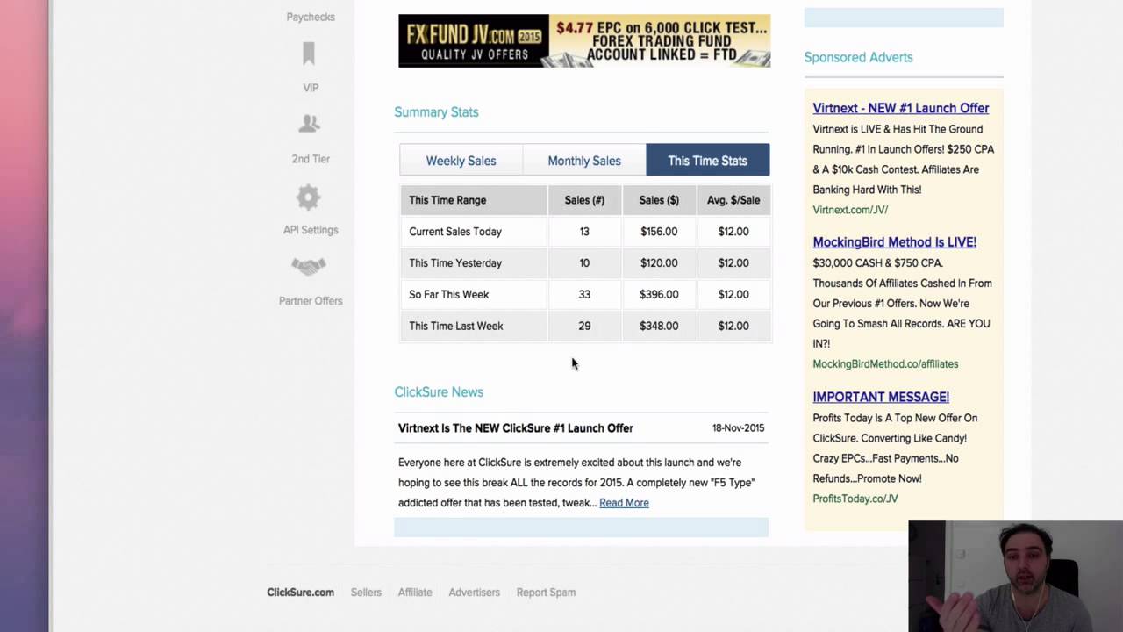Open the VIP bookmark icon
The width and height of the screenshot is (1123, 632).
(309, 54)
